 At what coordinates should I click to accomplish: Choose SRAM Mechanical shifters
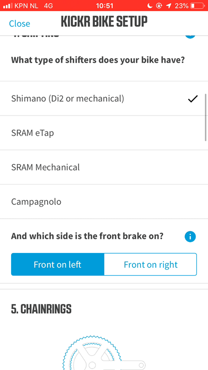point(104,167)
